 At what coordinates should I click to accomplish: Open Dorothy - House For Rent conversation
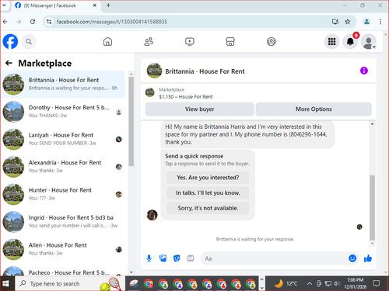63,112
